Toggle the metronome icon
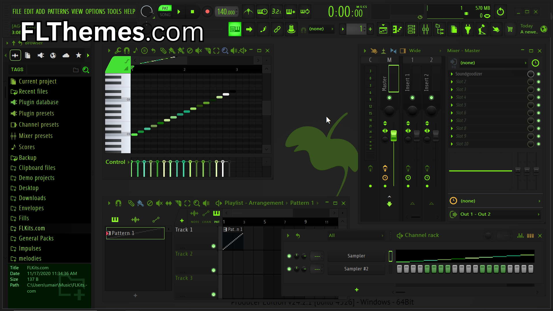 click(x=248, y=12)
